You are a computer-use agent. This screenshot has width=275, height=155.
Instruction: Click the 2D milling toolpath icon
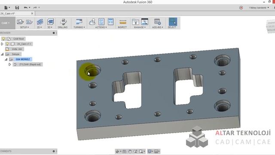[x=40, y=22]
